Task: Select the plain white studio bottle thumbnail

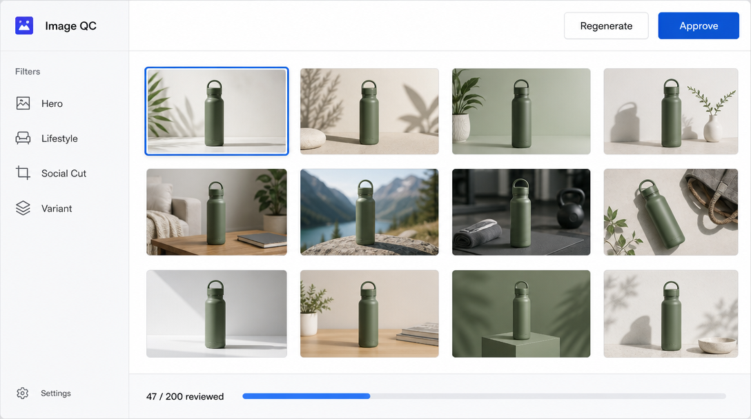Action: 217,314
